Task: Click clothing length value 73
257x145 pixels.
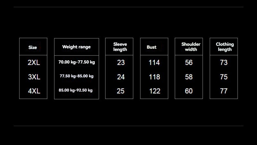Action: (x=224, y=63)
